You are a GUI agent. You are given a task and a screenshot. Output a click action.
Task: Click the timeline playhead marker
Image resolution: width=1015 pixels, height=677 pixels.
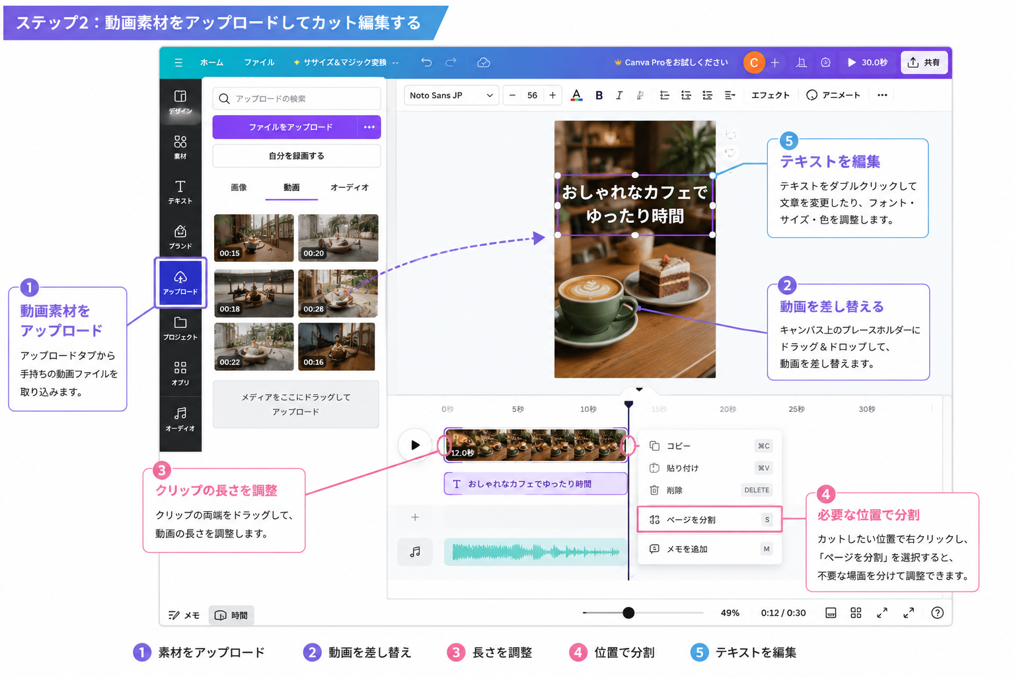pos(628,403)
